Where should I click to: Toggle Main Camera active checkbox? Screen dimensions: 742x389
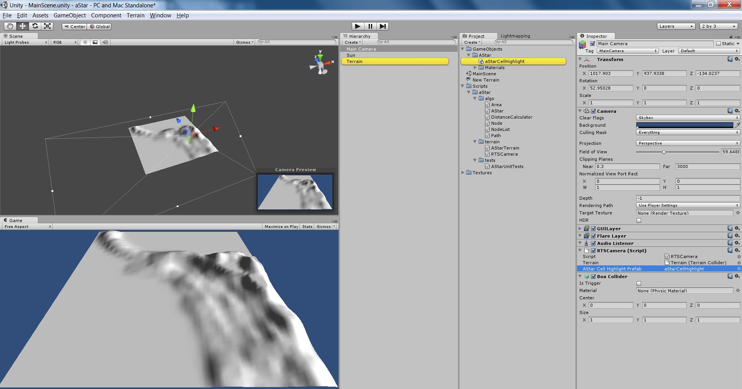point(592,44)
